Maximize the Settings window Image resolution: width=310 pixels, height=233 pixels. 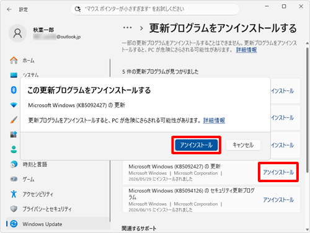(x=284, y=6)
